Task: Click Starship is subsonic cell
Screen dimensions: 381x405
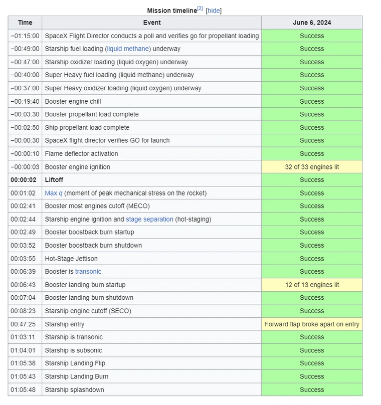Action: [x=151, y=350]
